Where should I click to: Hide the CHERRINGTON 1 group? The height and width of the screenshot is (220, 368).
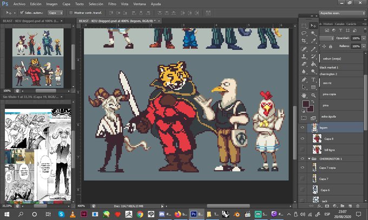coord(303,159)
